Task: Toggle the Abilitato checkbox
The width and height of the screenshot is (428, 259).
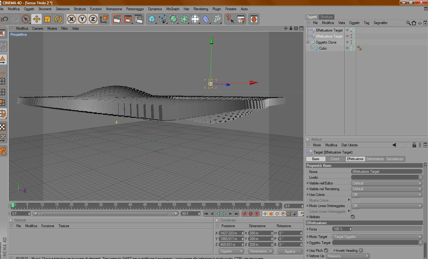Action: pos(353,217)
